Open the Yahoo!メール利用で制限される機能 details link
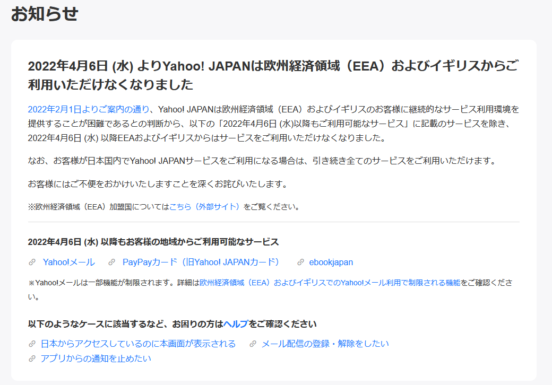552x385 pixels. 330,283
